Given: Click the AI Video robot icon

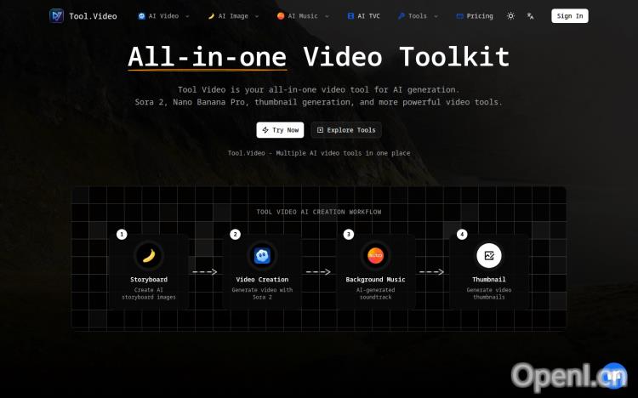Looking at the screenshot, I should [x=141, y=16].
